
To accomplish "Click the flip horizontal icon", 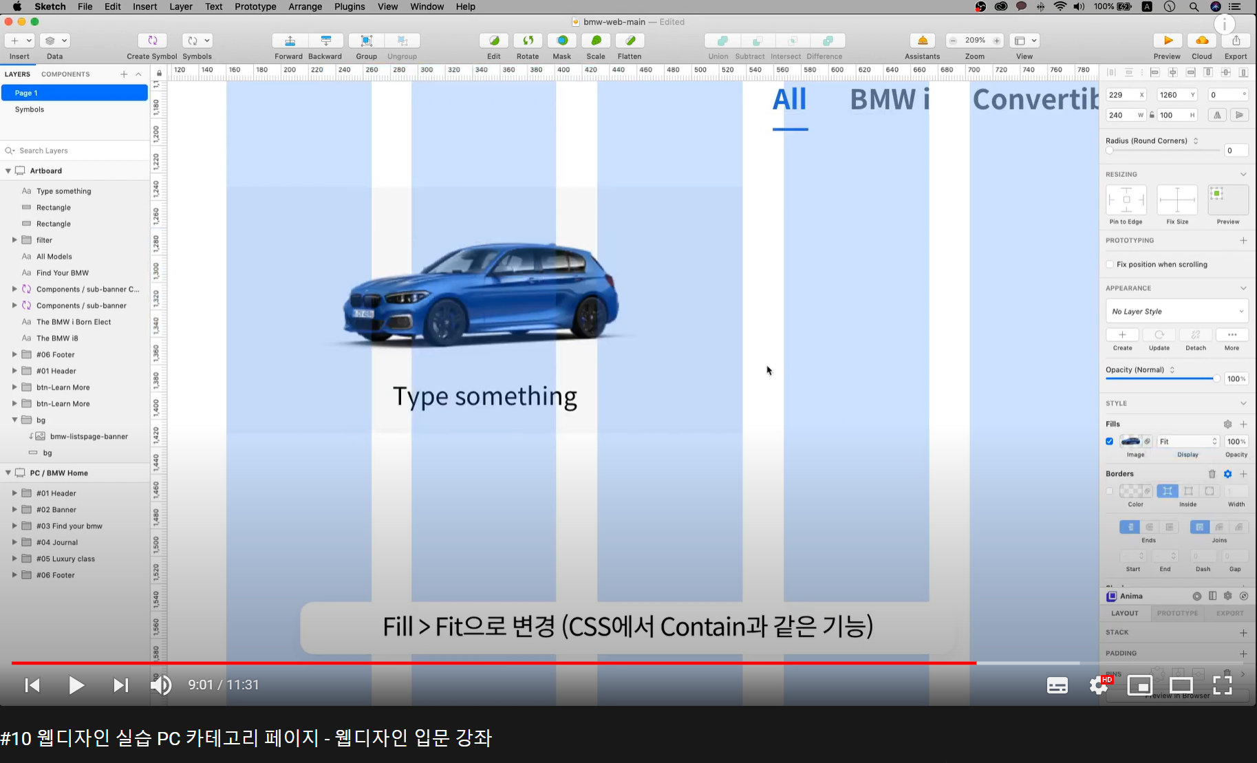I will (x=1217, y=115).
